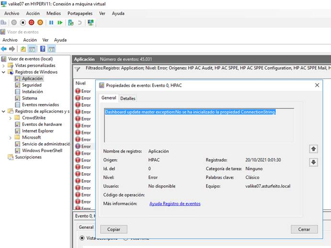Click the Ctrl+Alt+Del toolbar icon

(x=3, y=23)
